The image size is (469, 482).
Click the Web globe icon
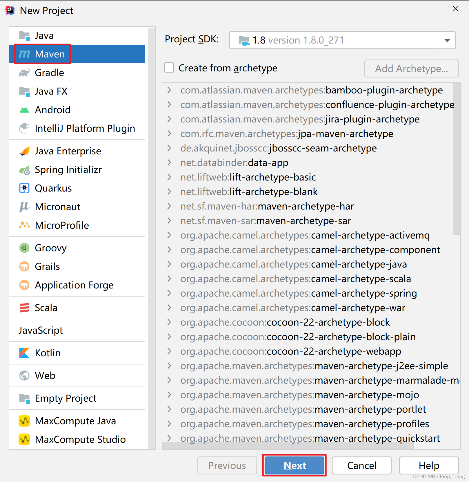click(24, 376)
